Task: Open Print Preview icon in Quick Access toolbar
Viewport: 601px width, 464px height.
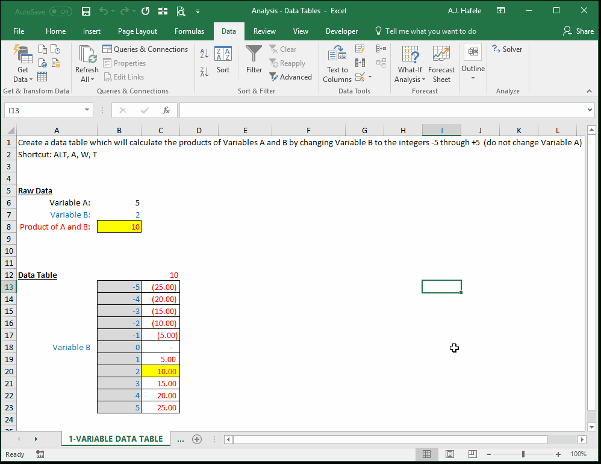Action: 181,11
